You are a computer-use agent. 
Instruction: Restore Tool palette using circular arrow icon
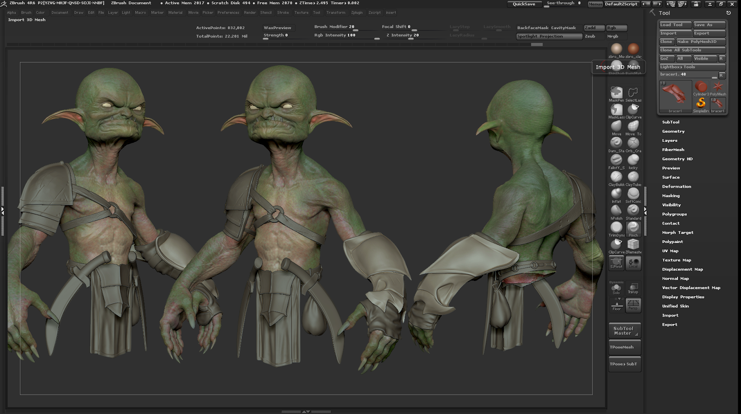(x=728, y=13)
